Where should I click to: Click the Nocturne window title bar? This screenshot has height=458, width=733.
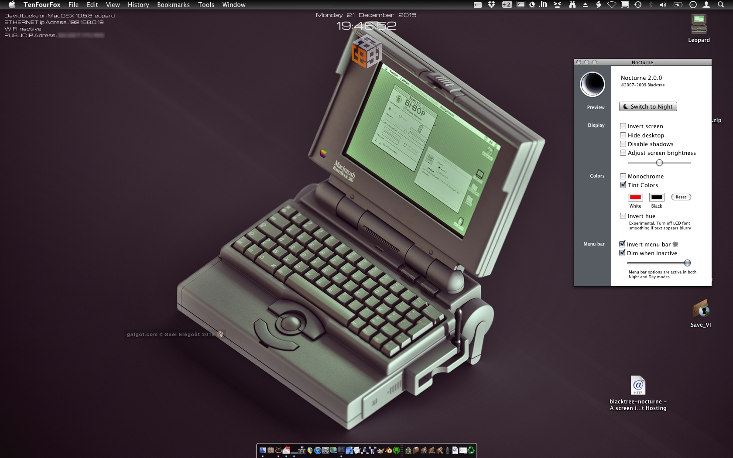642,62
